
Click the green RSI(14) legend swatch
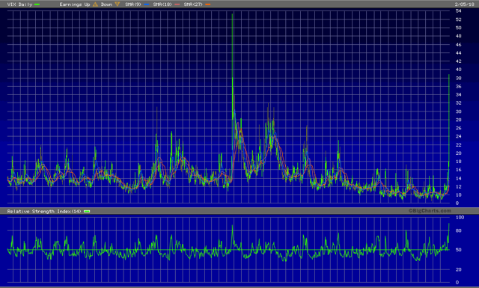pyautogui.click(x=87, y=212)
